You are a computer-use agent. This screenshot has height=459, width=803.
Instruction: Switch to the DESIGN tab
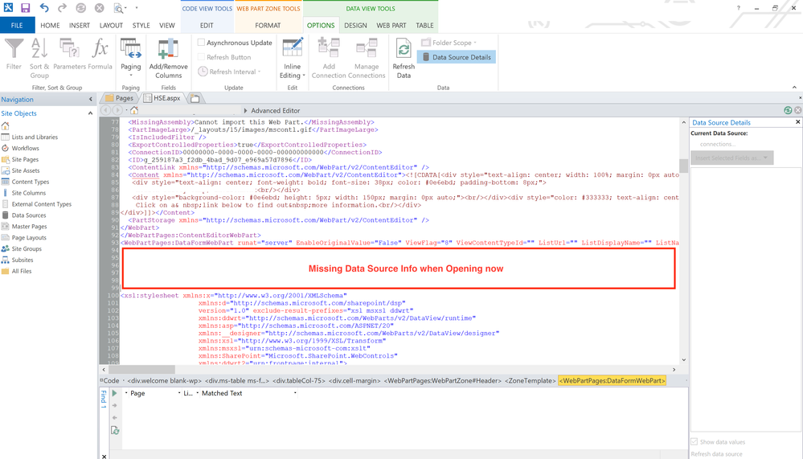pos(355,25)
